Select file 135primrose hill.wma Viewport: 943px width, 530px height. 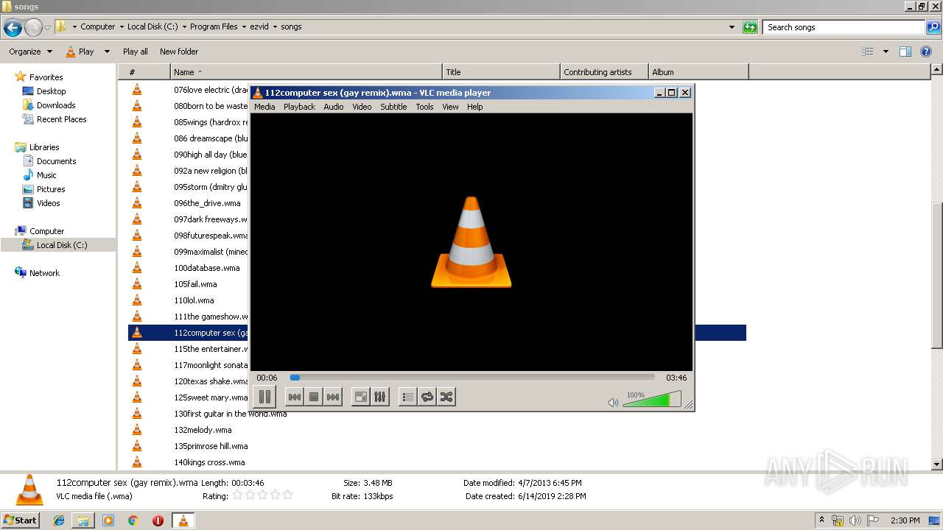coord(211,446)
